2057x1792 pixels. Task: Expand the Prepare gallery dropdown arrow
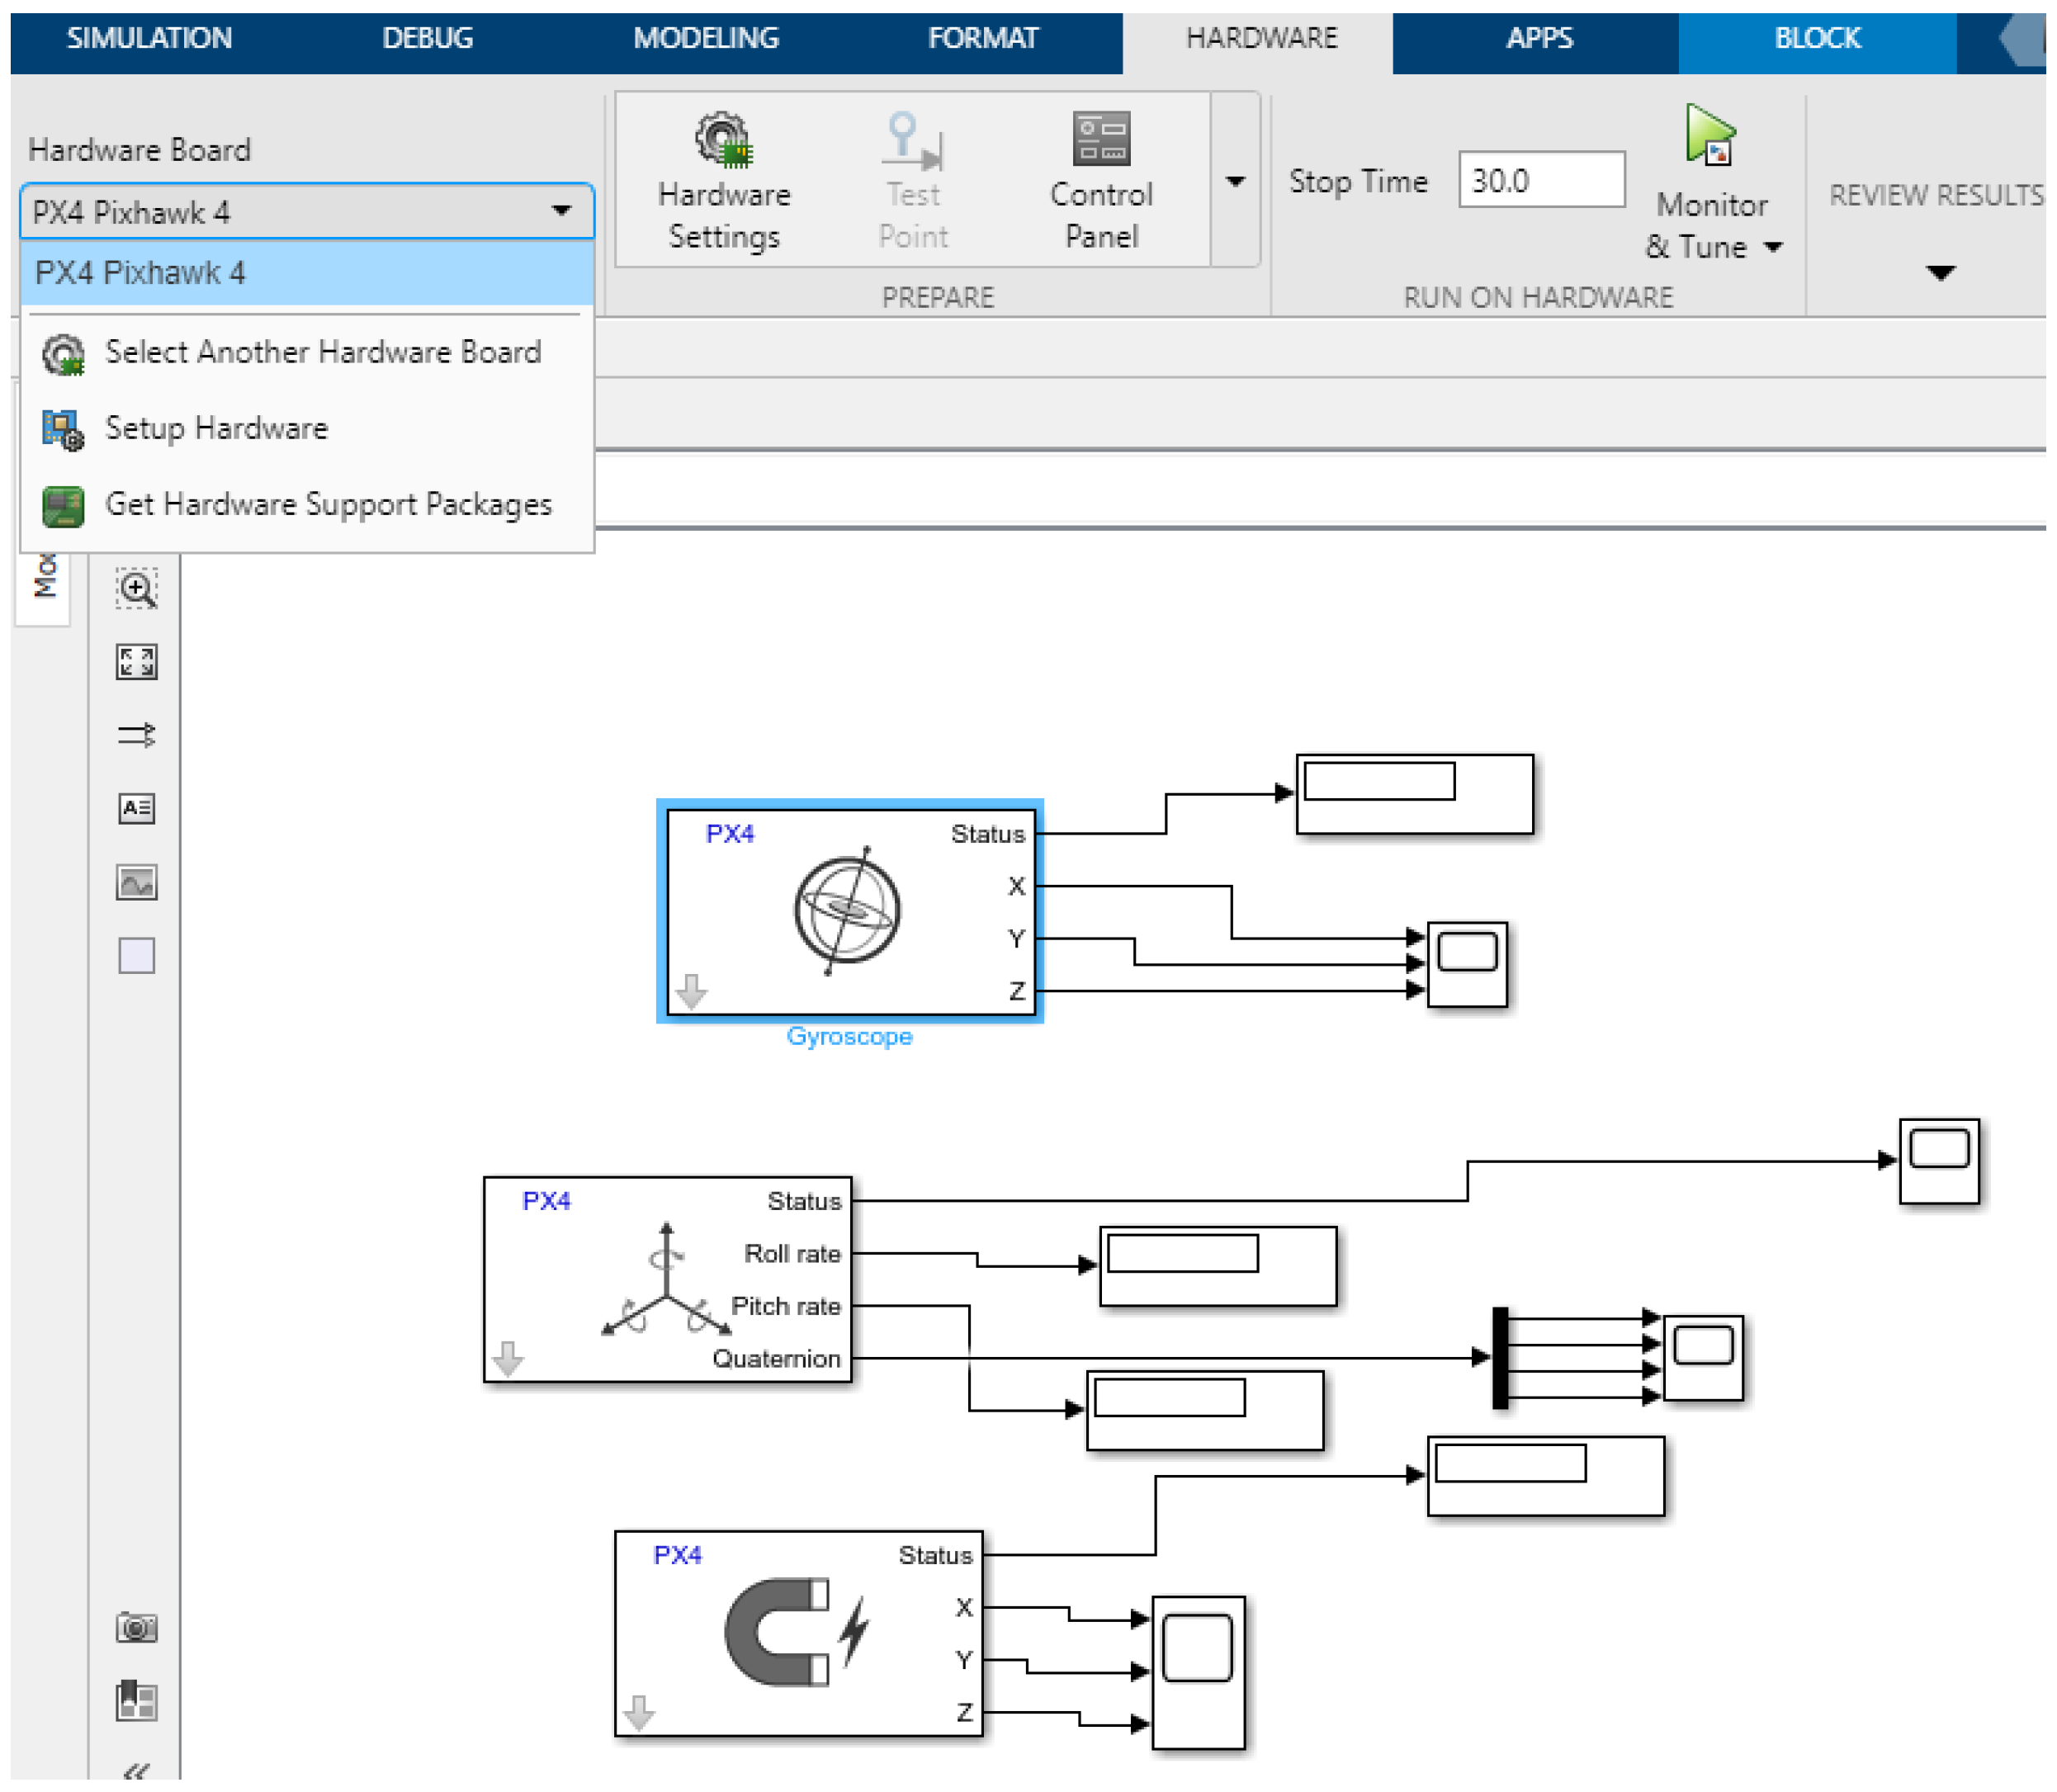coord(1236,181)
